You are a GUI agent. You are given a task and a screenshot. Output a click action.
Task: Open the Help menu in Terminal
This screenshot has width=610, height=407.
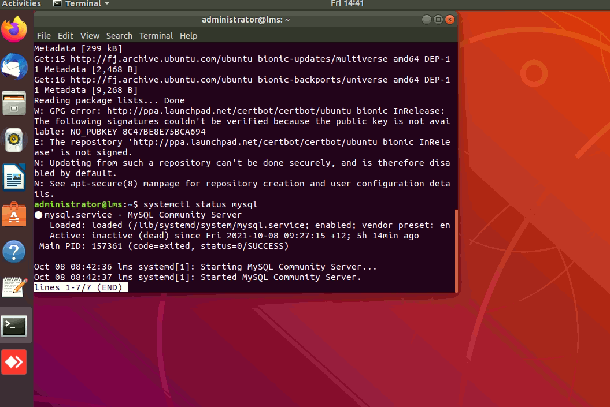click(188, 36)
